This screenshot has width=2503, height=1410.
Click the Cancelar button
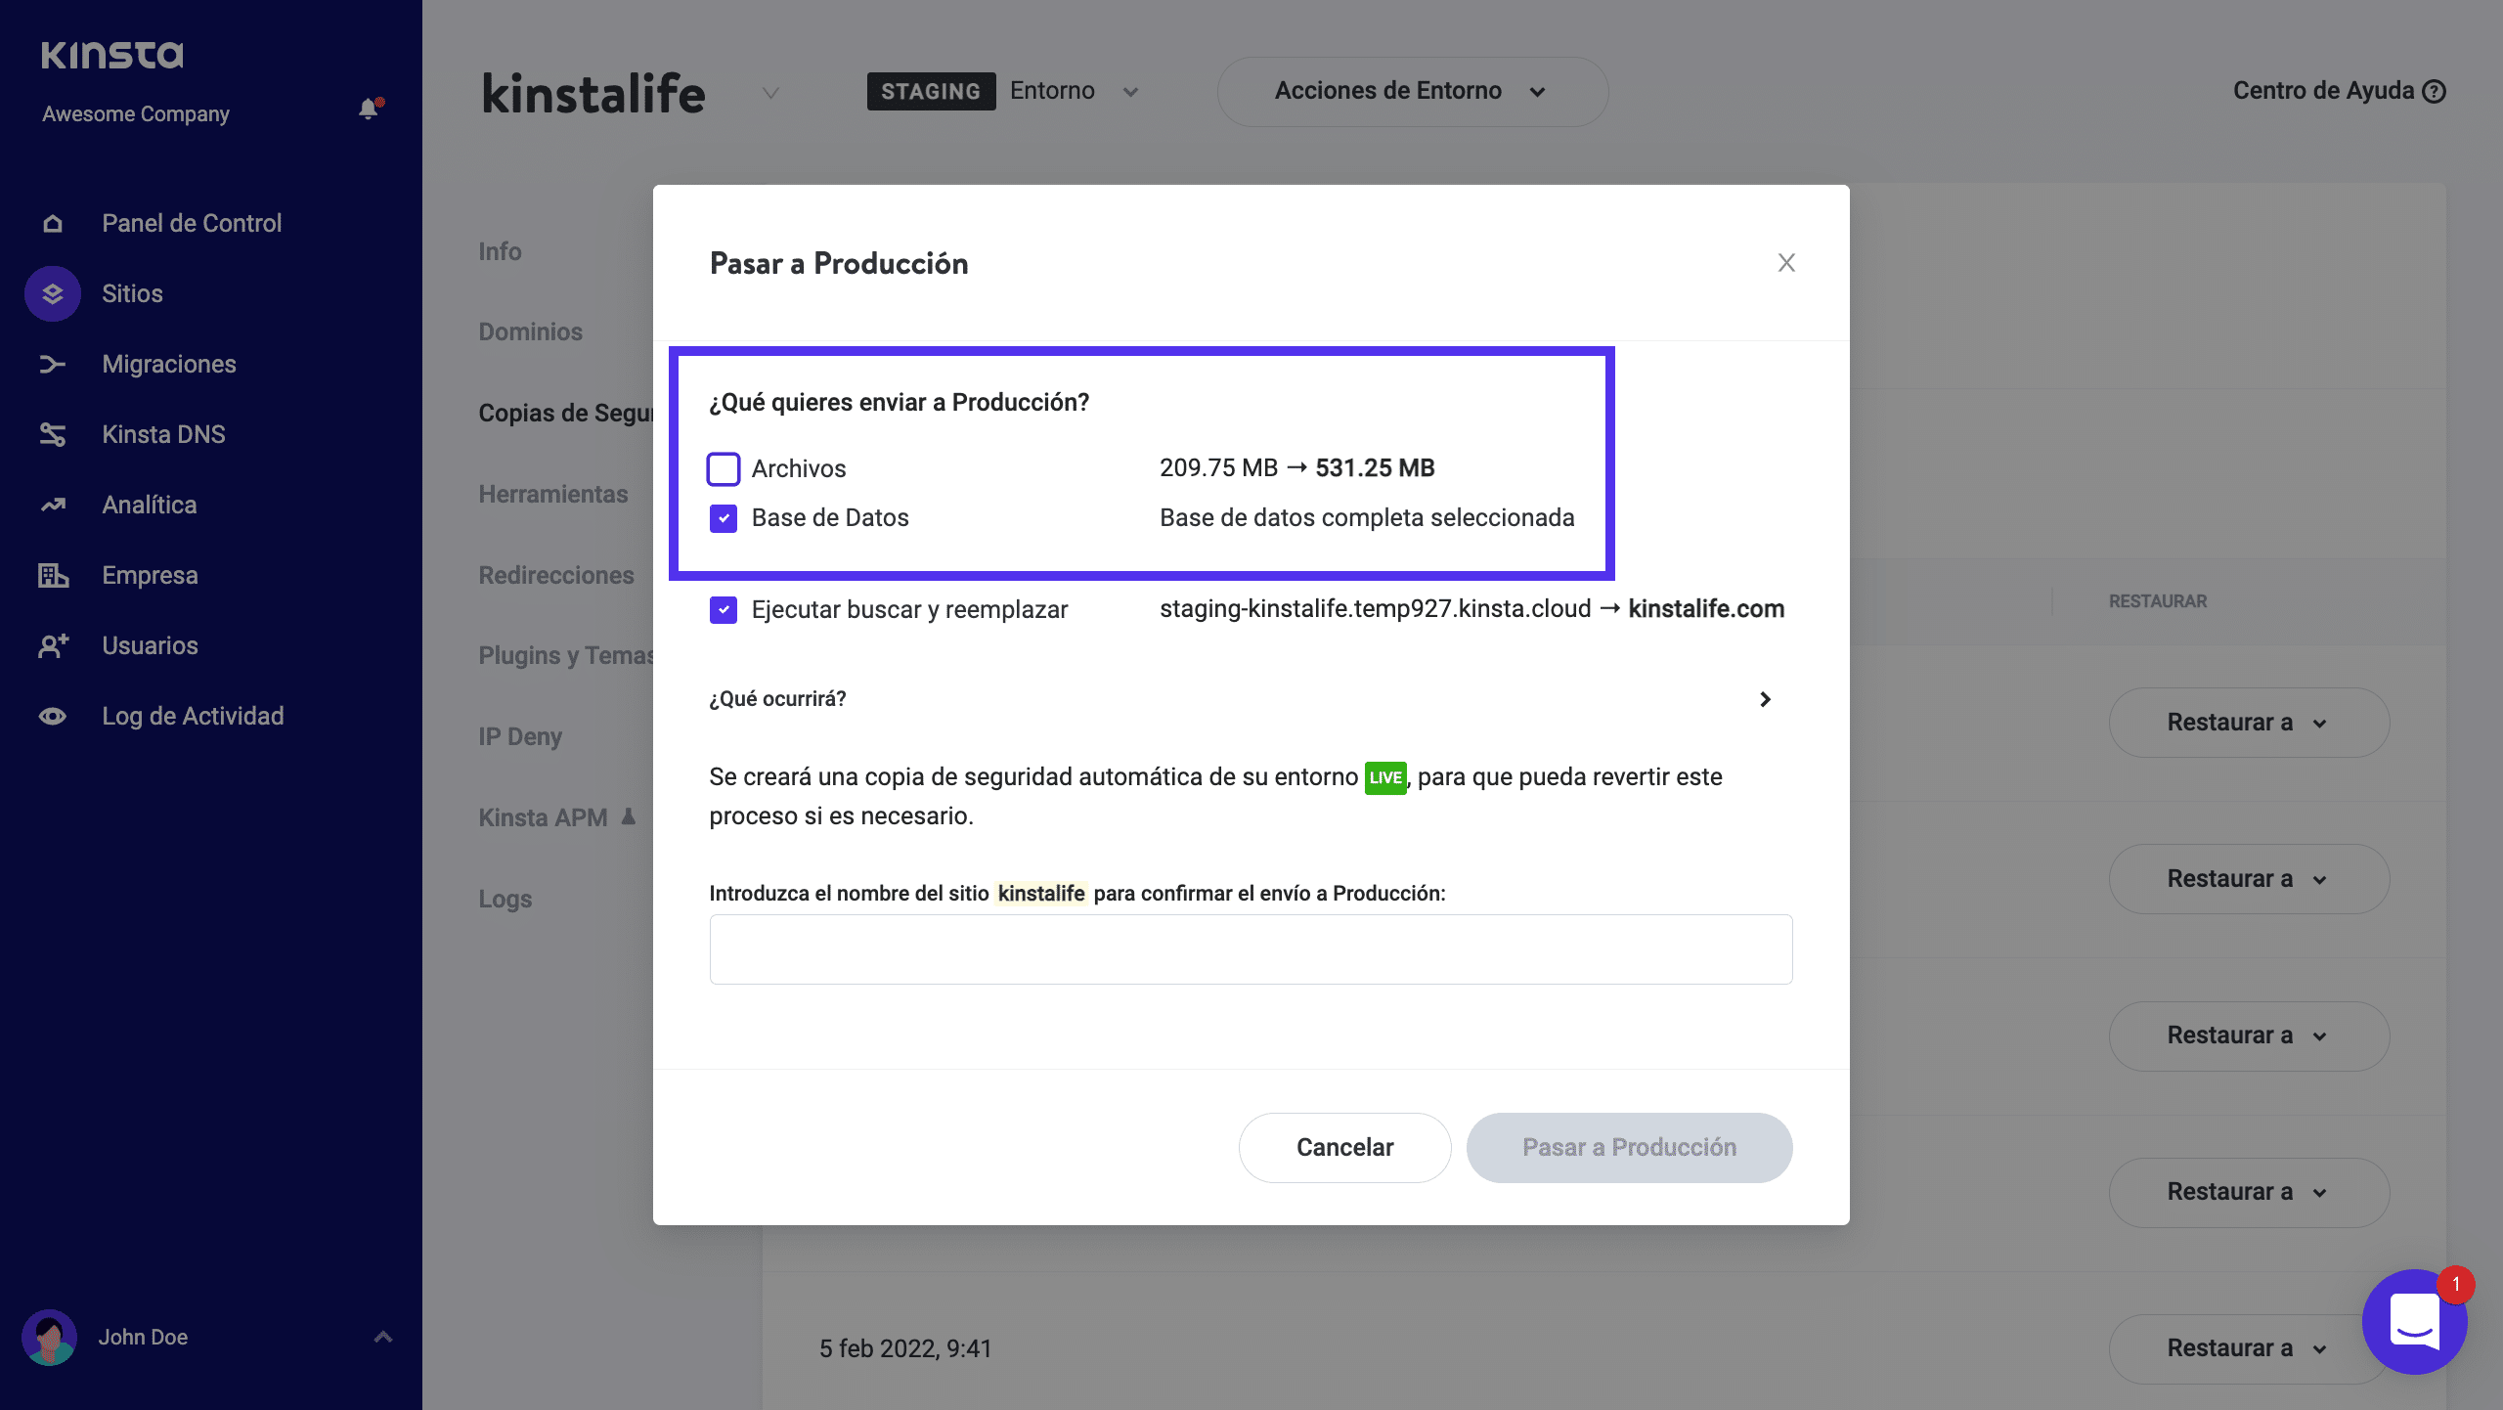click(1344, 1147)
